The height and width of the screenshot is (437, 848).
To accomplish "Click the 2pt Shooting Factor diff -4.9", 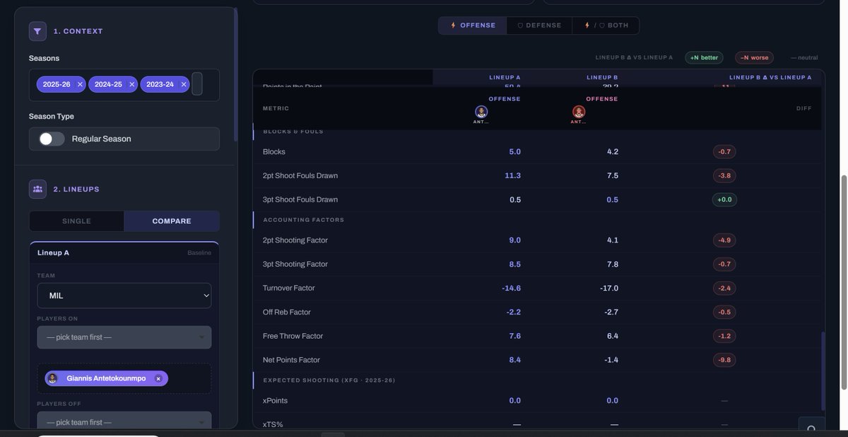I will point(724,240).
